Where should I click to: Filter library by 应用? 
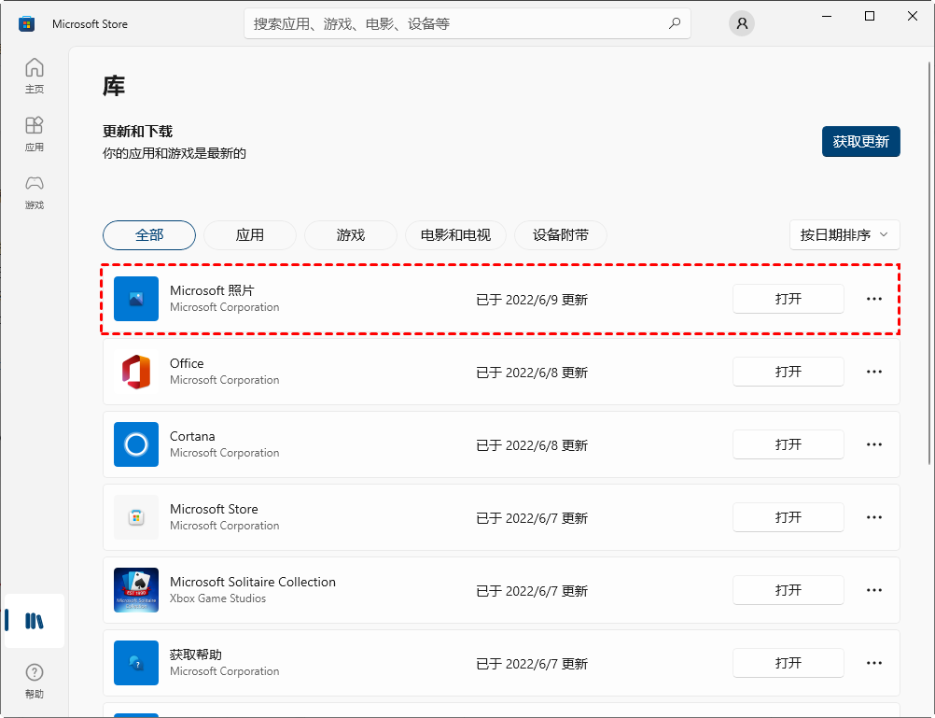pyautogui.click(x=250, y=235)
